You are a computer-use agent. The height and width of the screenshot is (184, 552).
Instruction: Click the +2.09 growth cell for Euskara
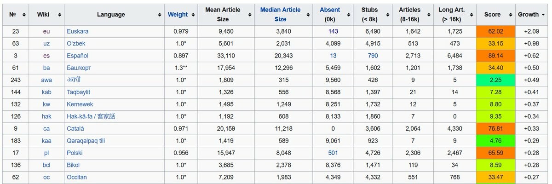531,31
